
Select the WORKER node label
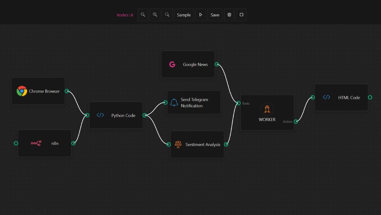[x=267, y=119]
